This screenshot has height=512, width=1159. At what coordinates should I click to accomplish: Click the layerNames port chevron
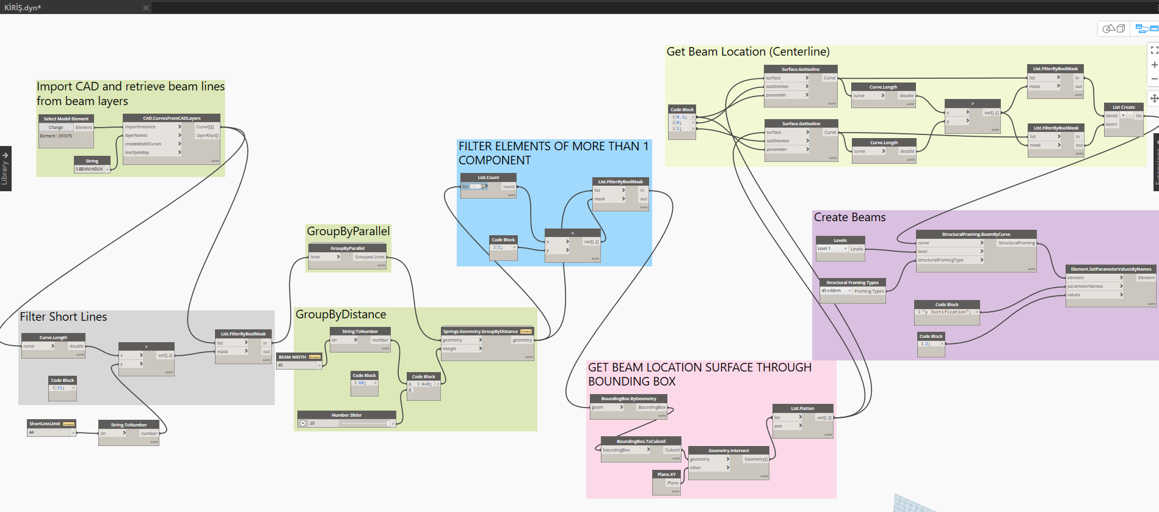pos(180,136)
